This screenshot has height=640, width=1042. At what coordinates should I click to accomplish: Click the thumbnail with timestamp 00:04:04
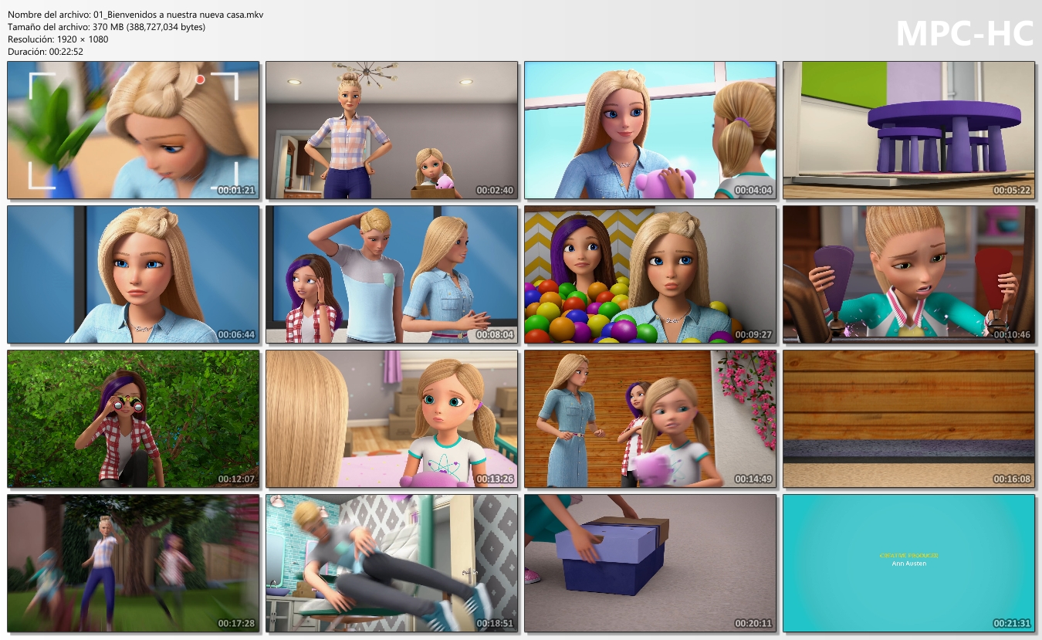coord(651,130)
